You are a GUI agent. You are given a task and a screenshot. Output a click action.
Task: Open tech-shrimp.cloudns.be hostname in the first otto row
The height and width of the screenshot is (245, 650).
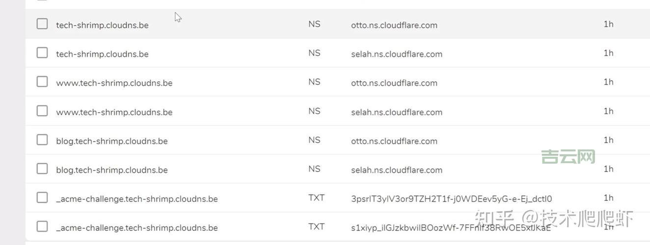(x=102, y=25)
